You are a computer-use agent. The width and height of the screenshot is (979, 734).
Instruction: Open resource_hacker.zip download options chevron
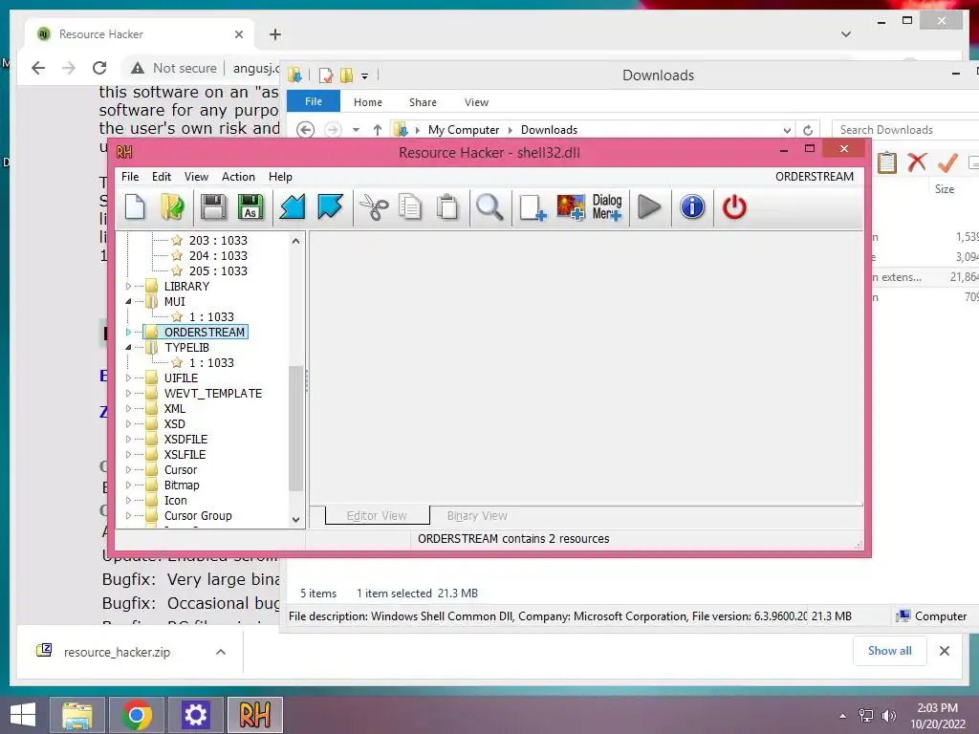[x=221, y=652]
